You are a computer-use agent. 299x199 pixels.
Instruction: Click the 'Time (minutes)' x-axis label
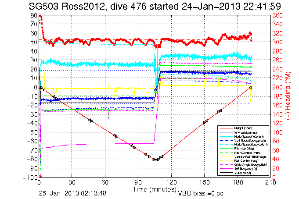click(x=155, y=189)
